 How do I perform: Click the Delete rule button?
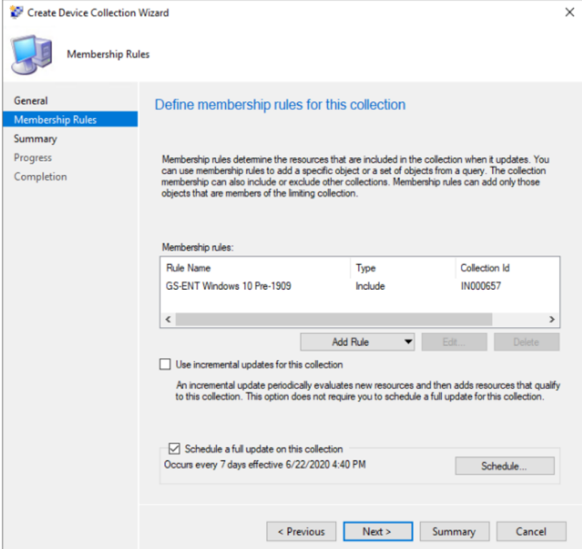526,342
